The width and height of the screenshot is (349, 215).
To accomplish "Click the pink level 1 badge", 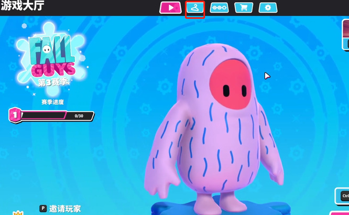I will coord(15,114).
